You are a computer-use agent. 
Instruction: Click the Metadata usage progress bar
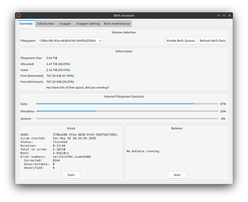click(127, 111)
